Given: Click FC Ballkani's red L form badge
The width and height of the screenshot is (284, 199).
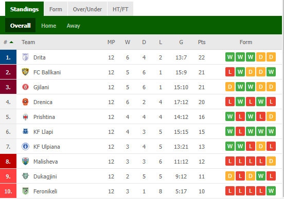Looking at the screenshot, I should click(230, 72).
